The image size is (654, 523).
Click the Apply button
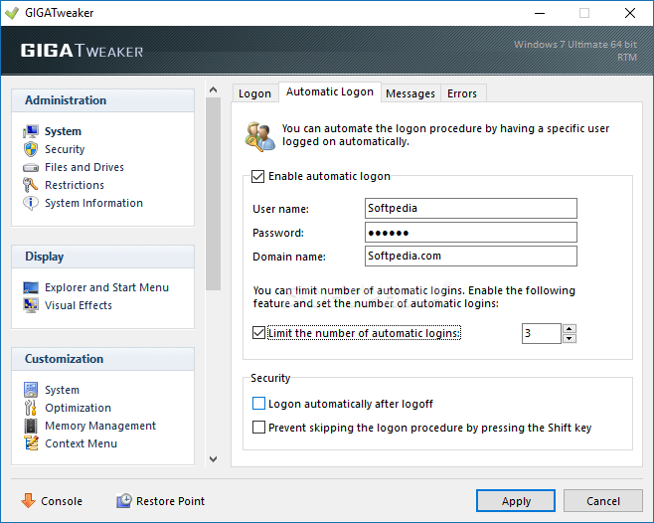click(516, 501)
